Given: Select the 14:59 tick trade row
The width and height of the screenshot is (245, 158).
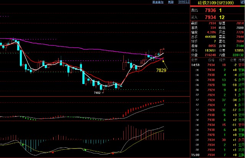Looking at the screenshot, I should click(217, 65).
